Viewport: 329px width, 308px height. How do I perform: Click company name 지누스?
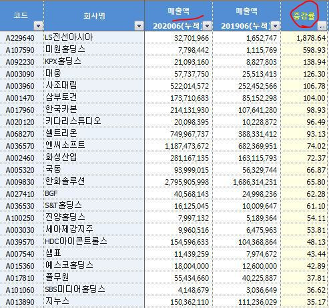[x=57, y=301]
